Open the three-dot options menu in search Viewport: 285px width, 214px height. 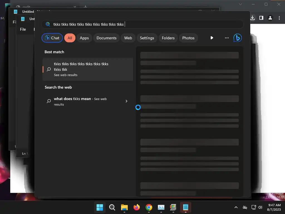[227, 38]
